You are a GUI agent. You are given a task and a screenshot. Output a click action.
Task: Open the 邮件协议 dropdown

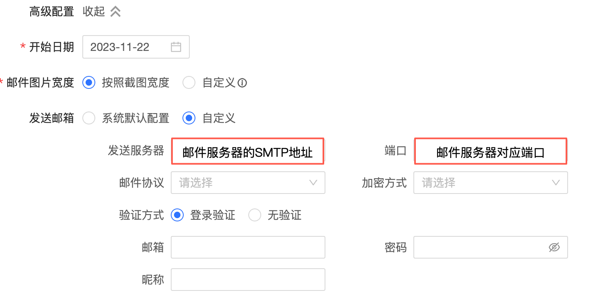pos(248,183)
